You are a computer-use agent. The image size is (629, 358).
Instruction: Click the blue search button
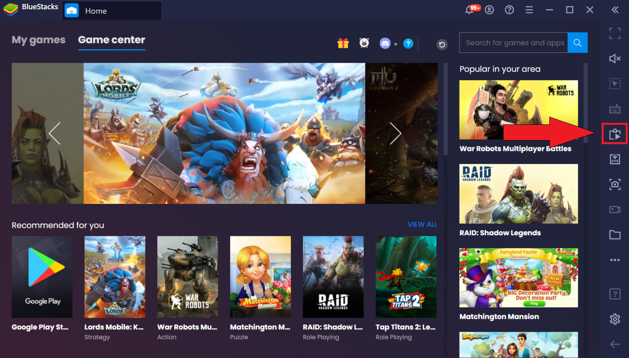578,43
